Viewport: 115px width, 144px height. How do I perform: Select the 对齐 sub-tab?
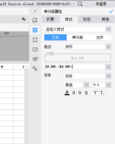click(x=100, y=37)
